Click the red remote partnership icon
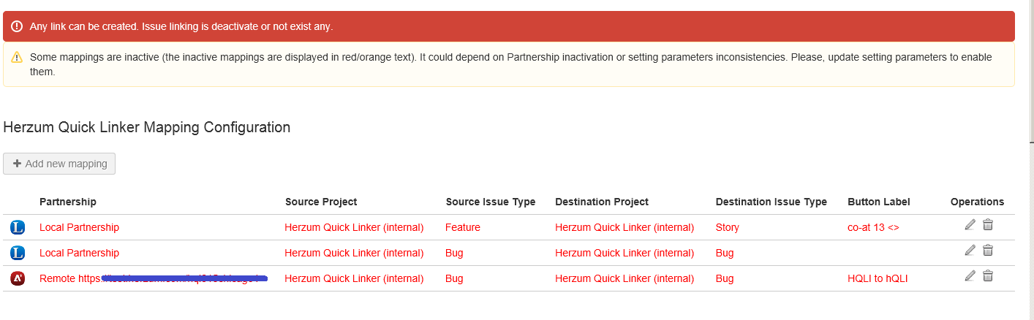 (18, 278)
